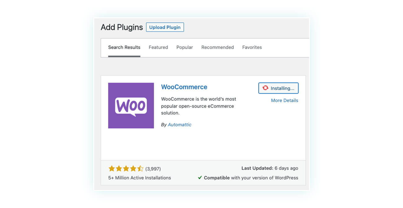This screenshot has width=403, height=208.
Task: Click the Upload Plugin button
Action: (165, 27)
